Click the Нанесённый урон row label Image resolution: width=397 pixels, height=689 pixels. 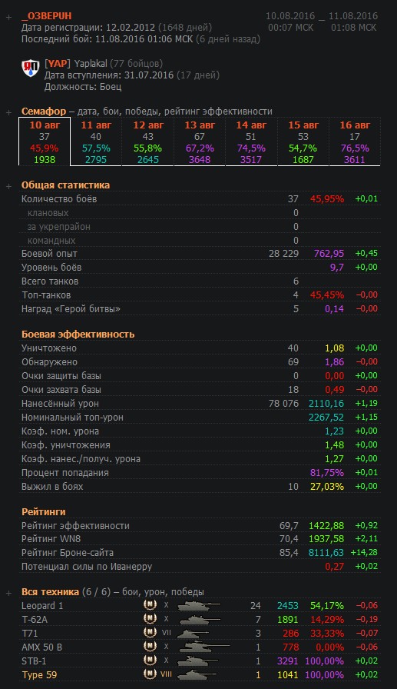[60, 404]
